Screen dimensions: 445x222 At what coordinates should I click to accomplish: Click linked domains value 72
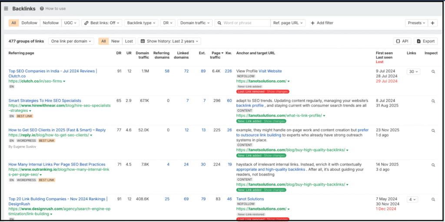186,71
